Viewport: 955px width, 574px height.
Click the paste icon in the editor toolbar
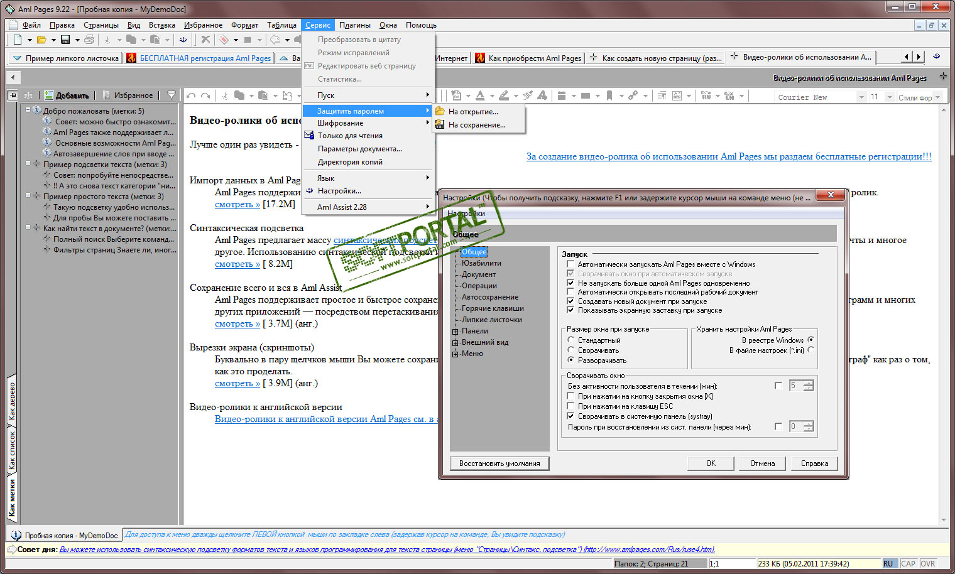tap(263, 95)
